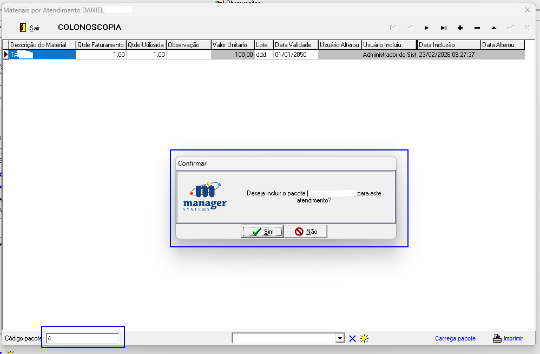
Task: Select the Lote cell containing ddd
Action: click(x=264, y=55)
